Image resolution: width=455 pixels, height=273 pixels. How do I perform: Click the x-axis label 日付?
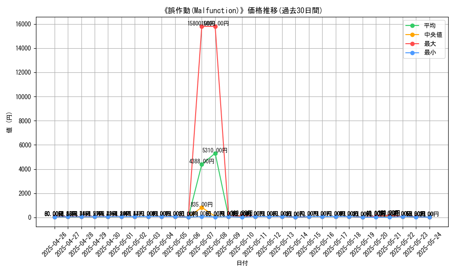pos(243,263)
